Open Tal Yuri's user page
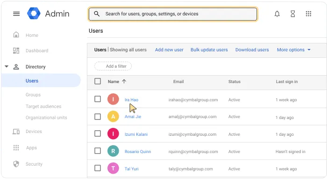 pyautogui.click(x=131, y=169)
